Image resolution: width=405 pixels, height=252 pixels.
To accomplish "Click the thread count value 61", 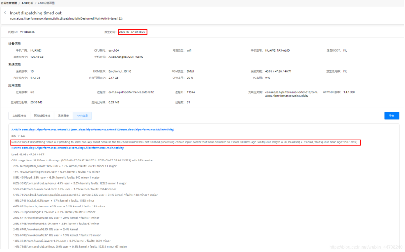I will tap(188, 102).
